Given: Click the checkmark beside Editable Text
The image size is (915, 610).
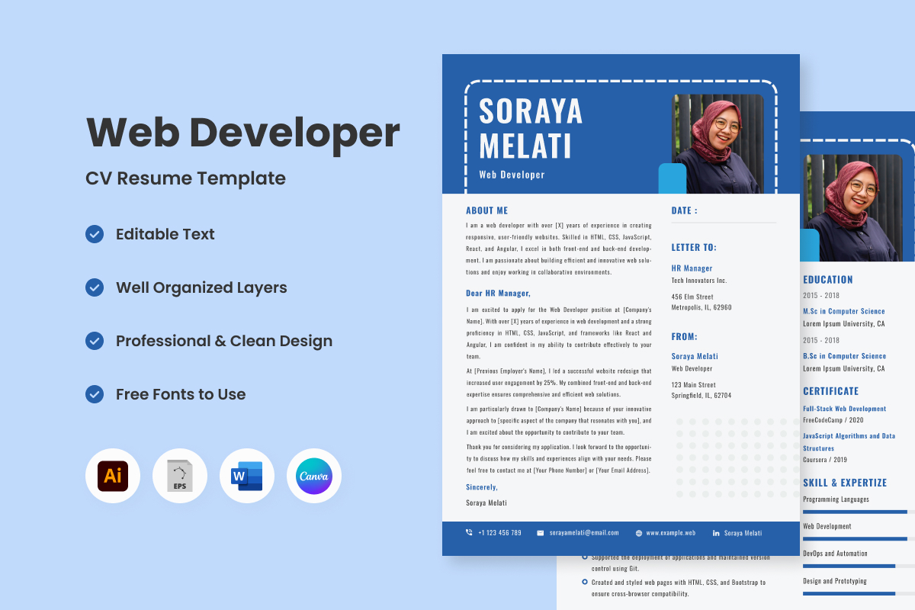Looking at the screenshot, I should click(95, 234).
